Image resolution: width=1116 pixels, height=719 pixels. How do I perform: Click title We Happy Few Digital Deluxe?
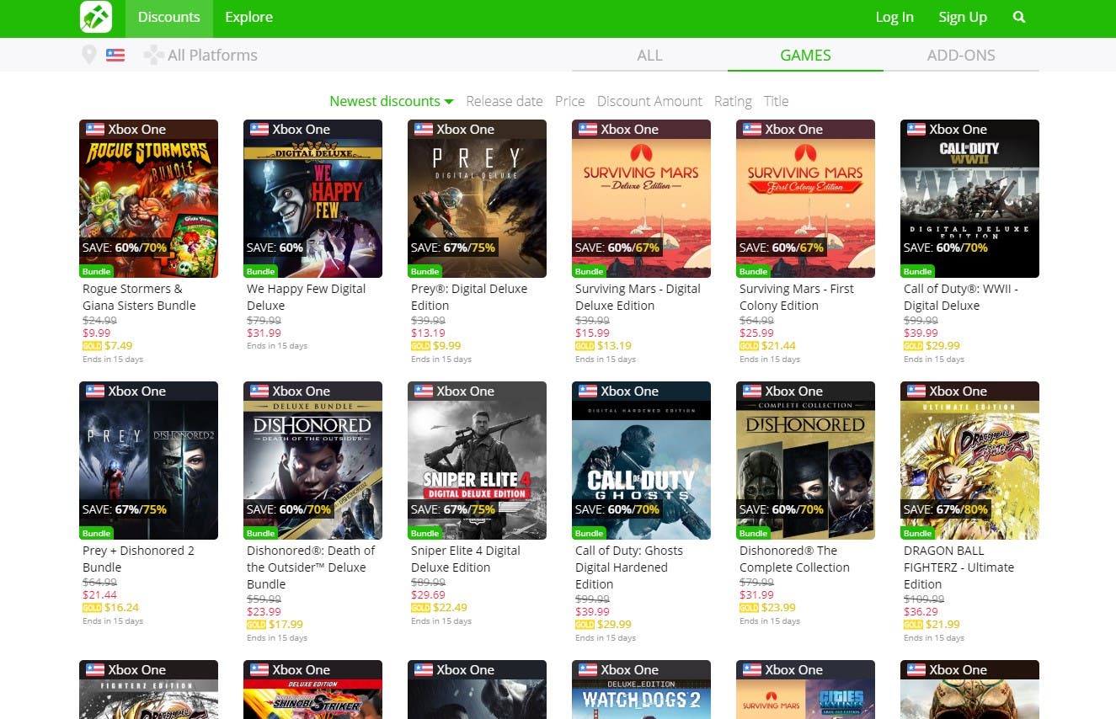click(306, 297)
